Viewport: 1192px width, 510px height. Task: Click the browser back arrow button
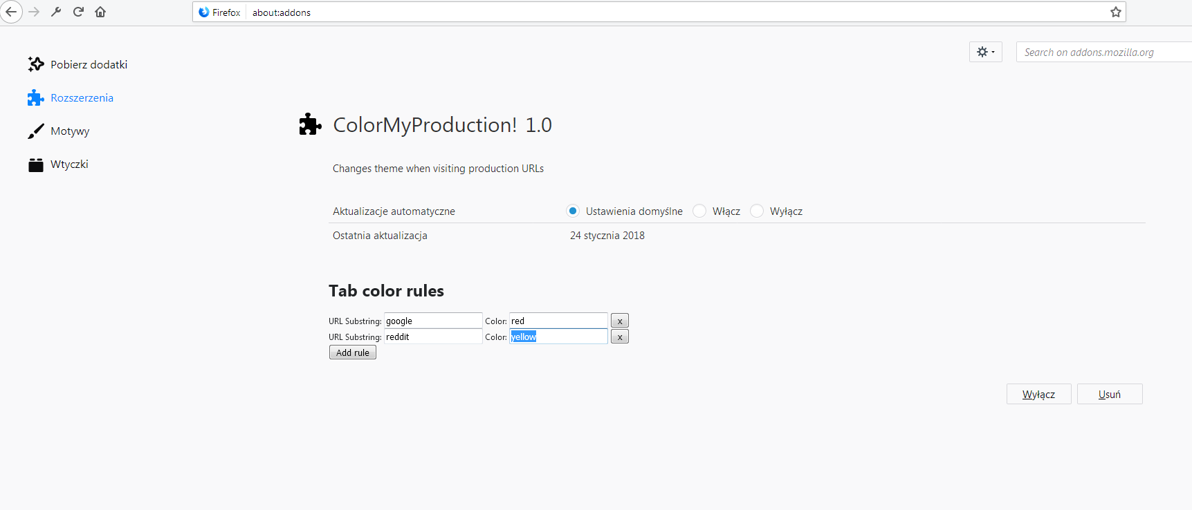[x=11, y=12]
